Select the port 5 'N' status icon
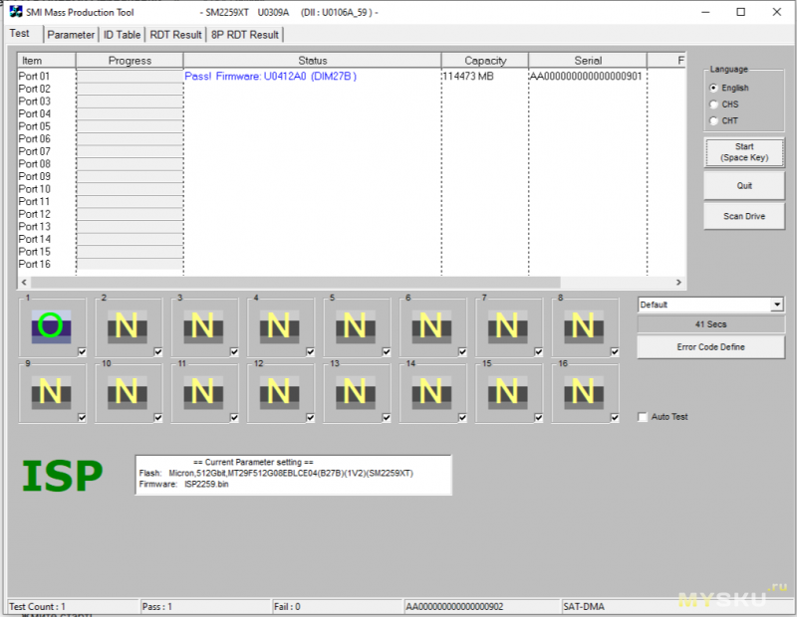The width and height of the screenshot is (797, 617). click(x=355, y=325)
